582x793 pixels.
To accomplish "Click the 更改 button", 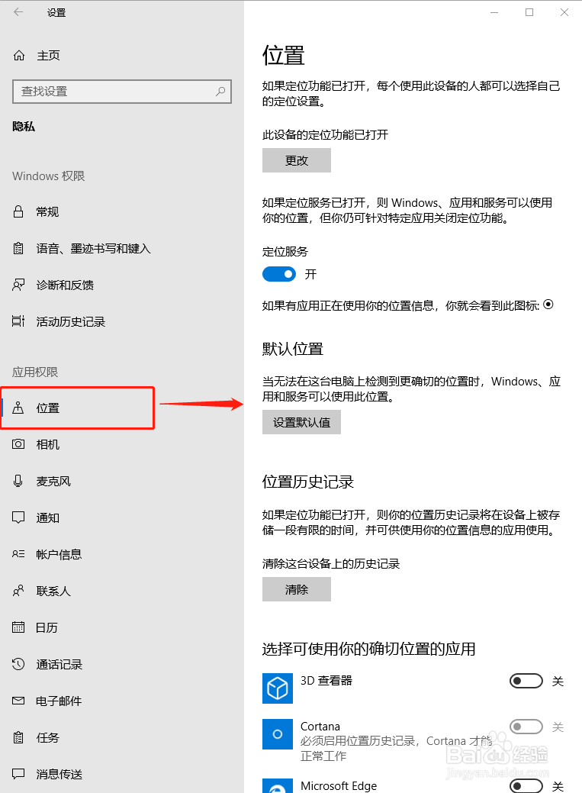I will 297,160.
